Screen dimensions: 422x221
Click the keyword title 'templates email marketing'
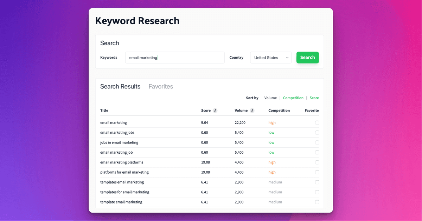point(122,182)
